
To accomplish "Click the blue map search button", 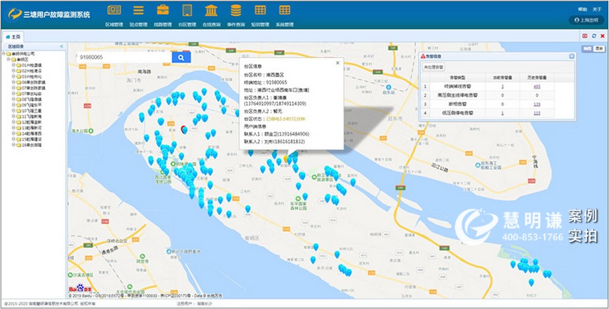I will click(x=181, y=58).
